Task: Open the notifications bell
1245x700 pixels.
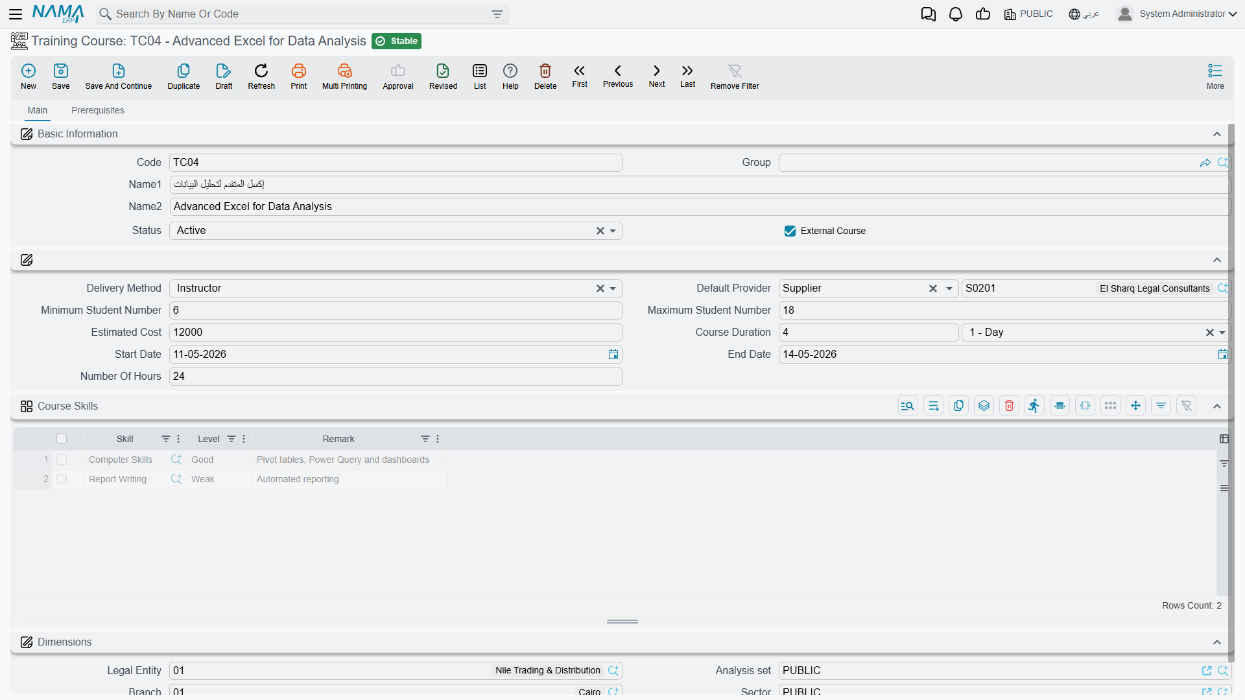Action: pyautogui.click(x=956, y=14)
